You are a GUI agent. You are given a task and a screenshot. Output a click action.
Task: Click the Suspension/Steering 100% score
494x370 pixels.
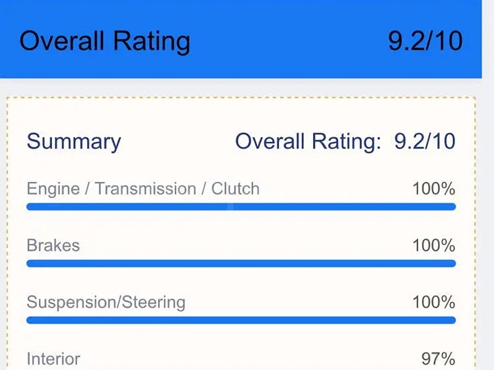433,302
